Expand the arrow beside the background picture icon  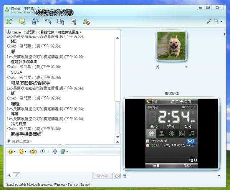(67, 152)
